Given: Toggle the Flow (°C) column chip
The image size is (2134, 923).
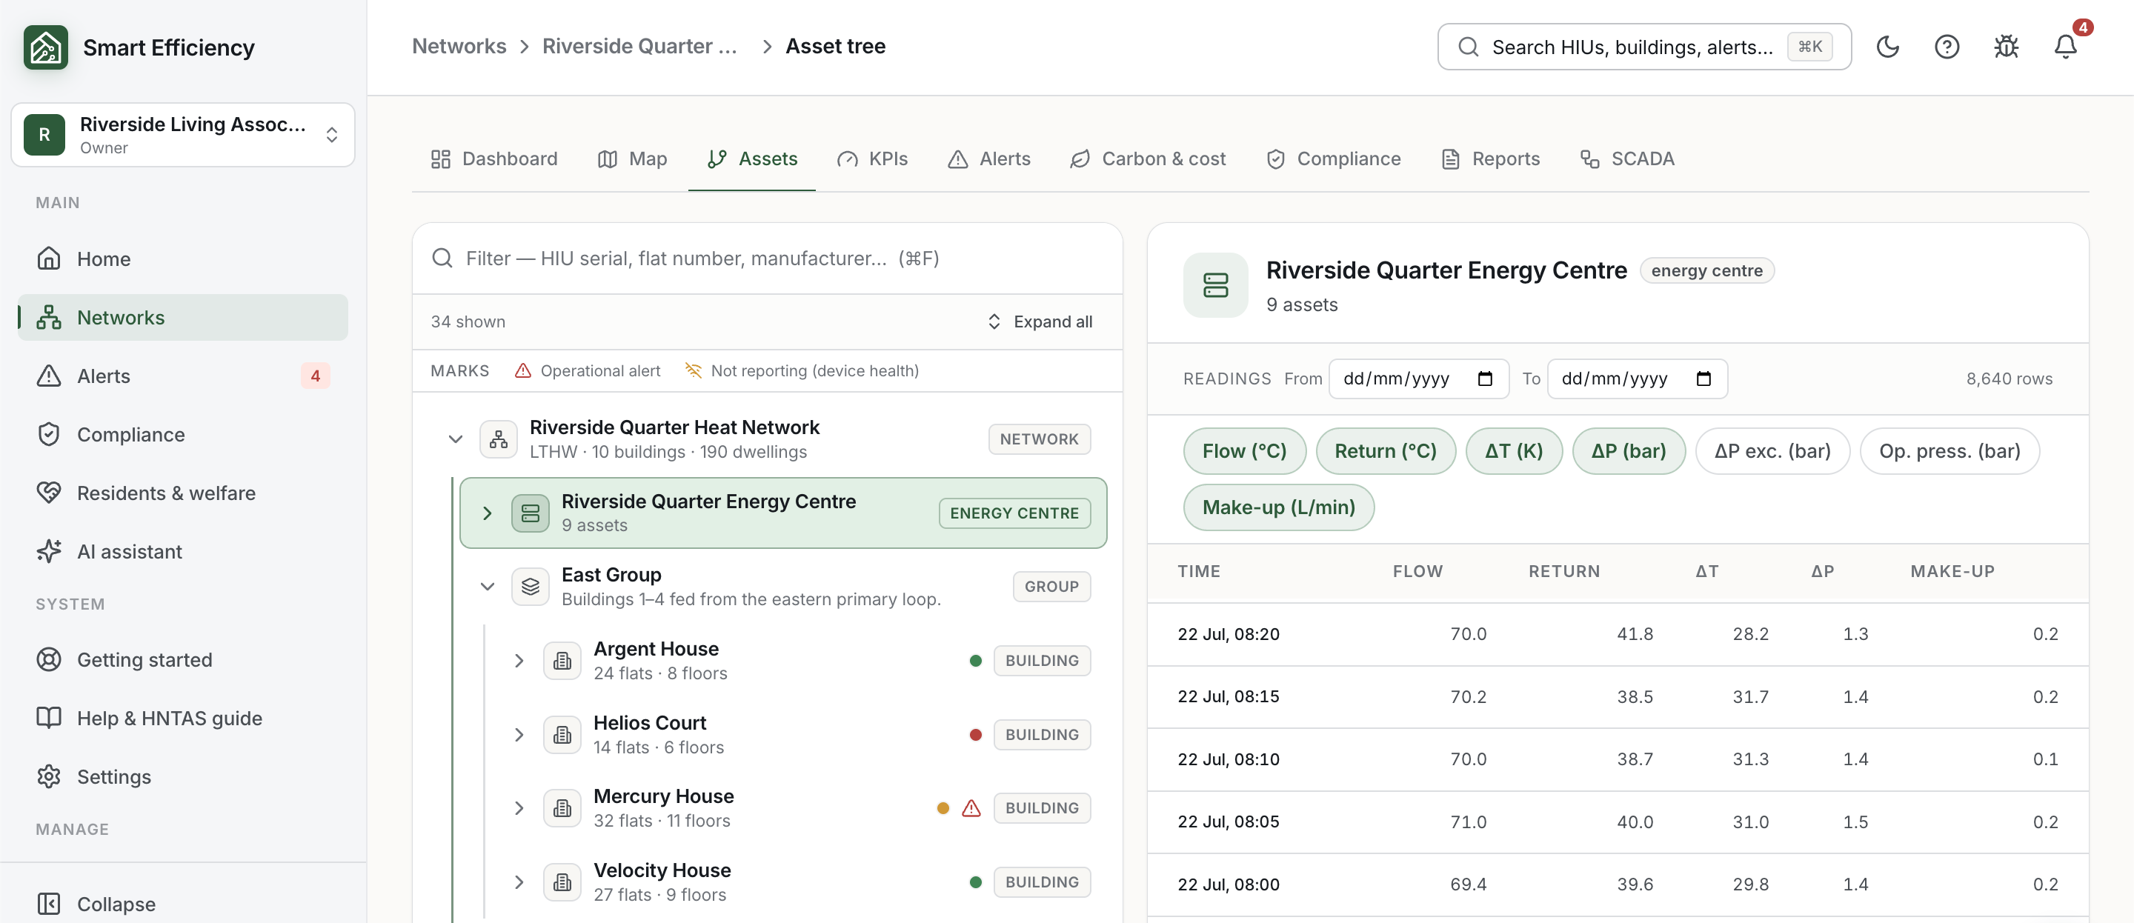Looking at the screenshot, I should pyautogui.click(x=1244, y=450).
